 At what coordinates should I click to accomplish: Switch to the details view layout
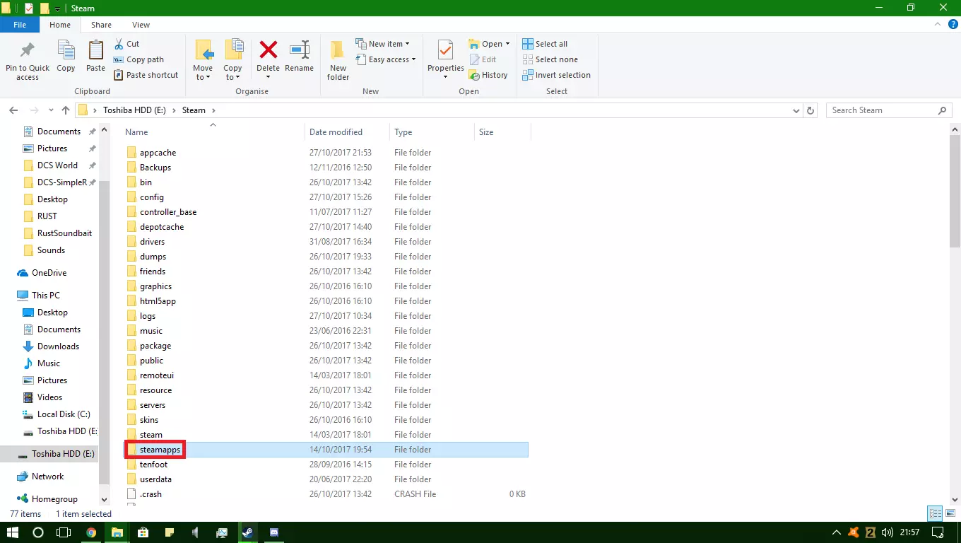pyautogui.click(x=935, y=514)
